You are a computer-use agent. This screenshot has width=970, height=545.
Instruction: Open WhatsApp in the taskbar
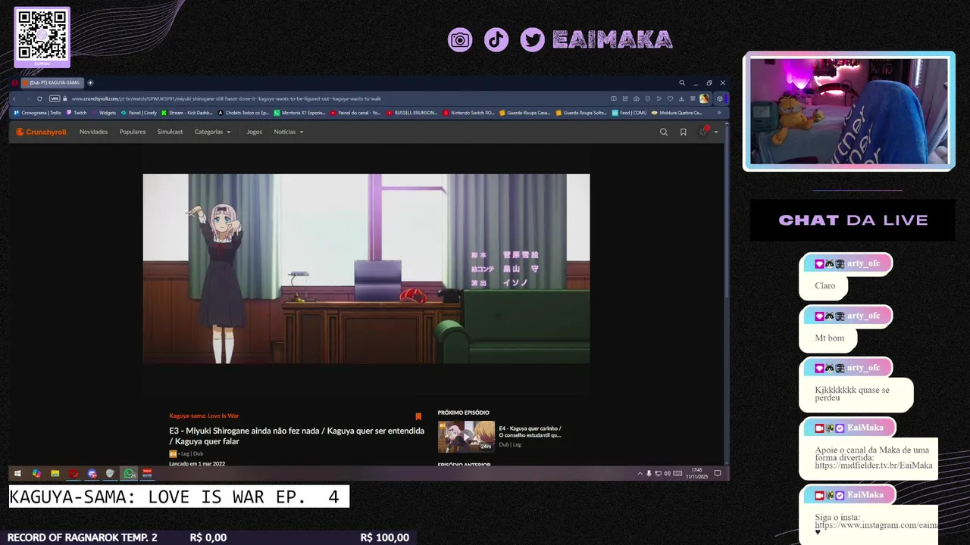pyautogui.click(x=130, y=474)
